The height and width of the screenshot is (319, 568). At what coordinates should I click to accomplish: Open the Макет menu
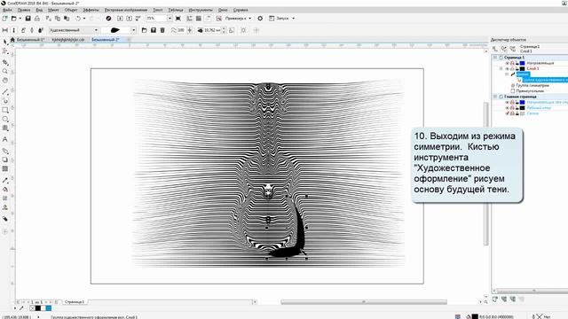tap(53, 10)
